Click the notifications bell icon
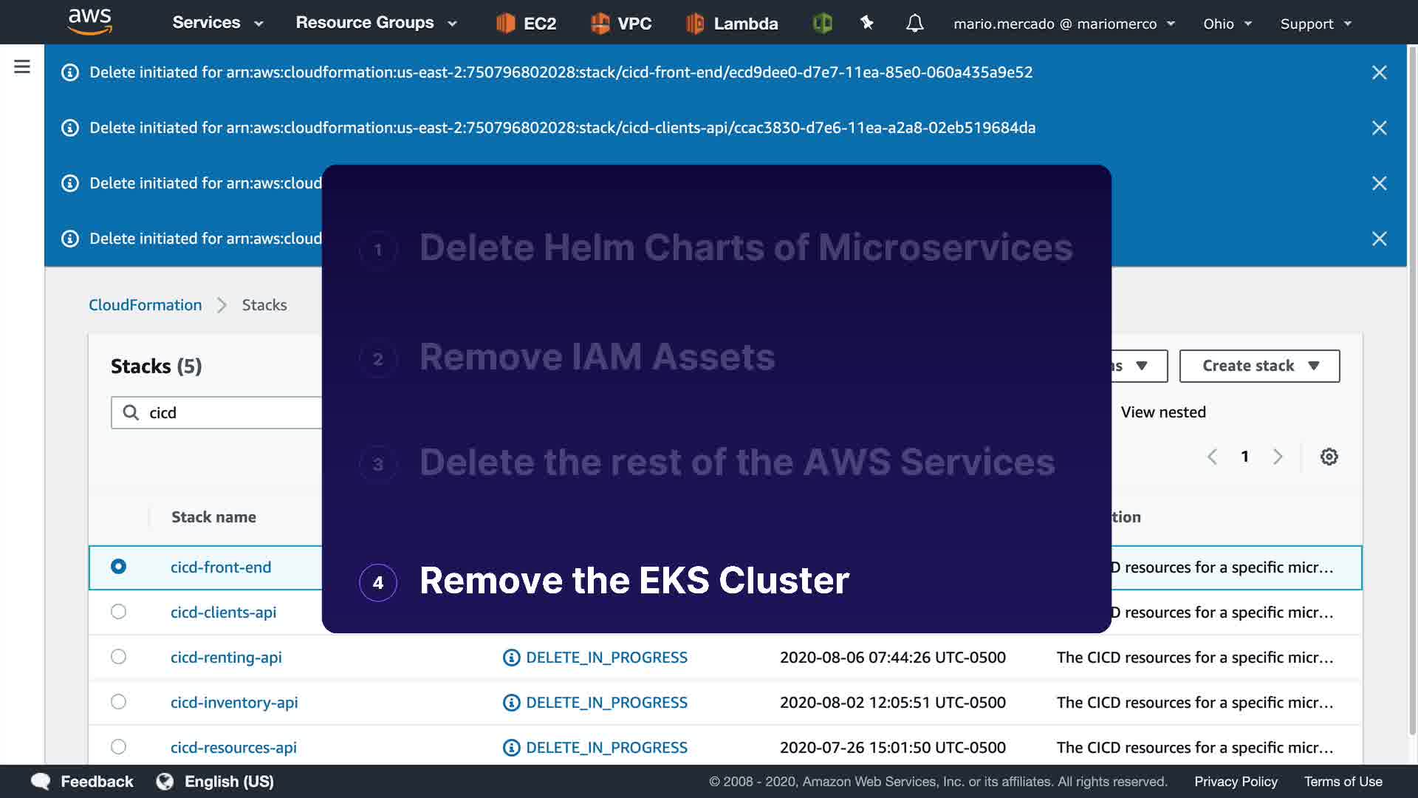This screenshot has height=798, width=1418. coord(914,24)
